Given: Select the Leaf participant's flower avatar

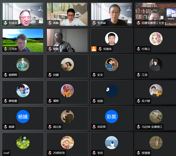Looking at the screenshot, I should click(23, 143).
